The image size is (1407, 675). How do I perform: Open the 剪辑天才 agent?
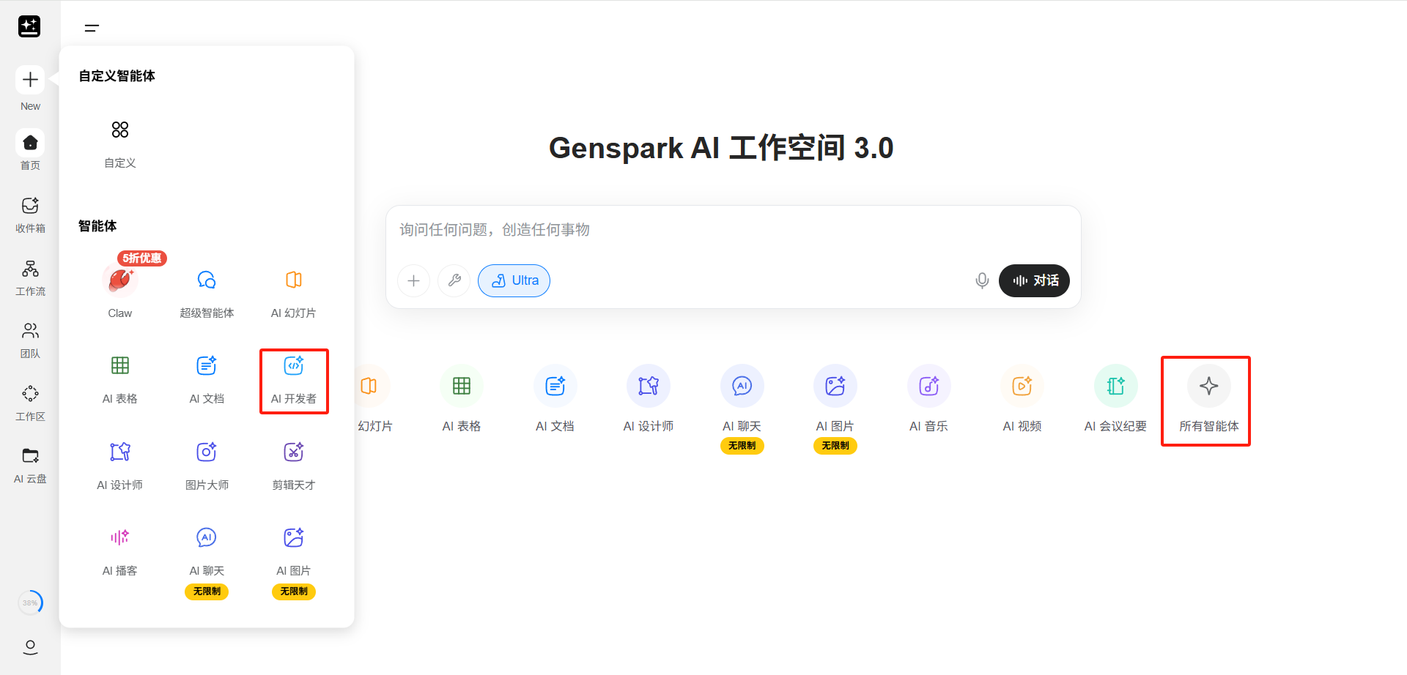pos(294,453)
